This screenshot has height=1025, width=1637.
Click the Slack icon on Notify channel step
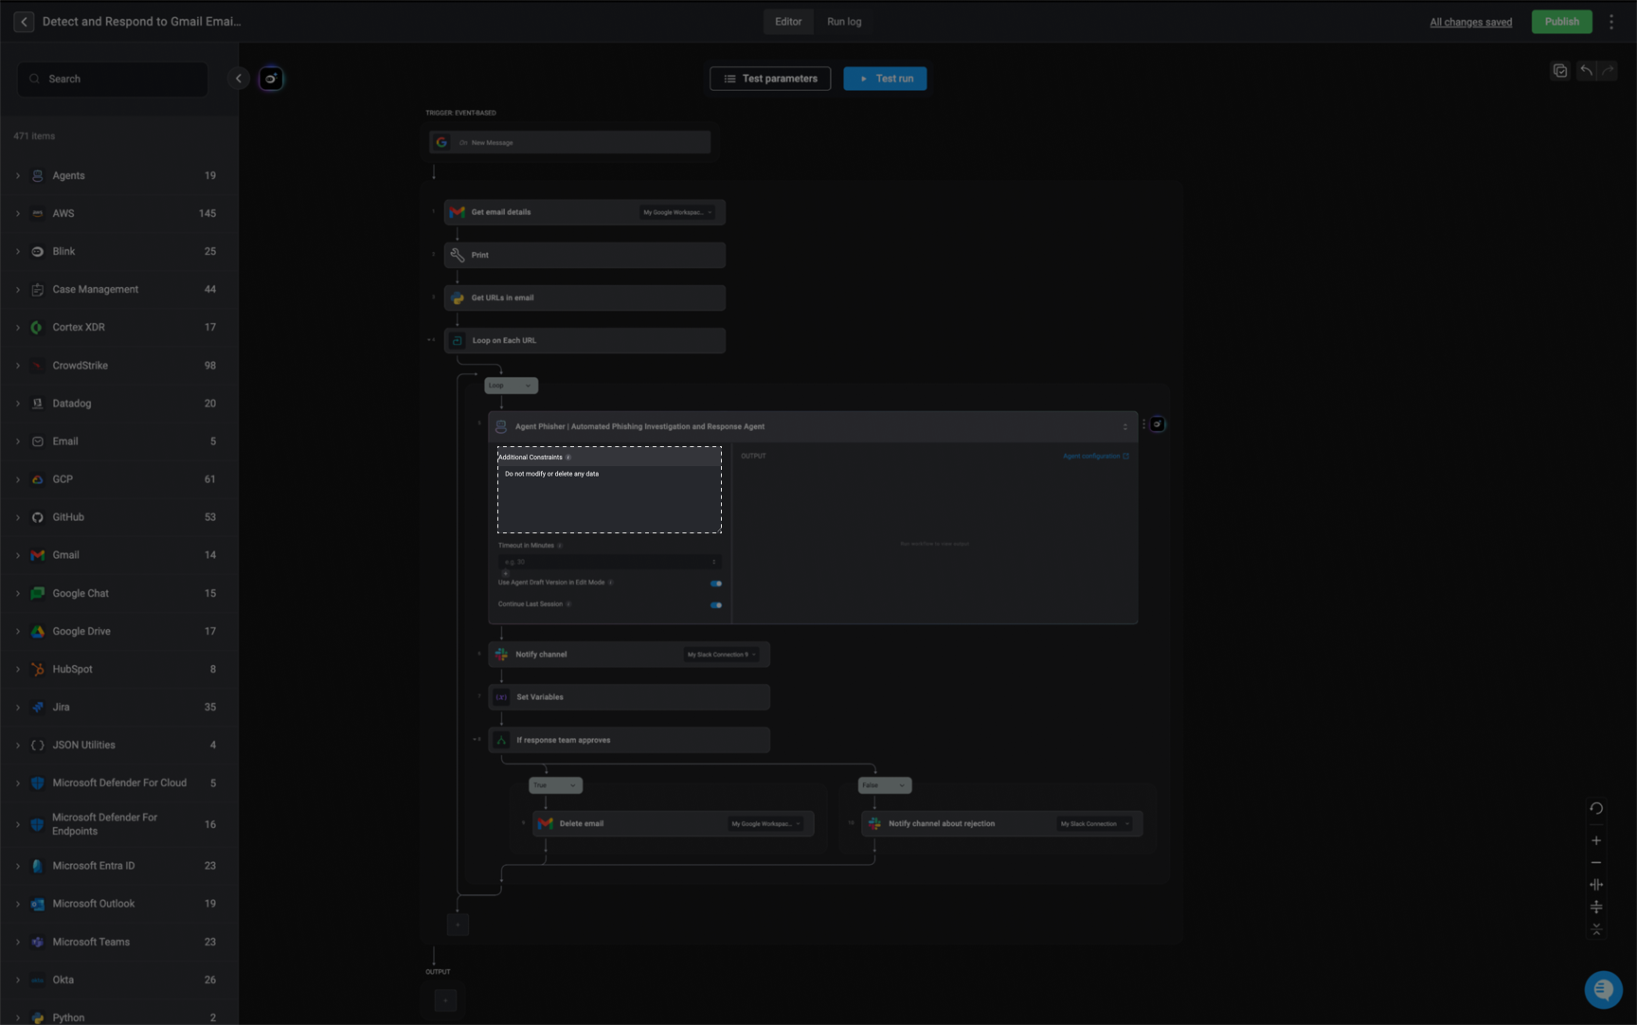pos(501,654)
